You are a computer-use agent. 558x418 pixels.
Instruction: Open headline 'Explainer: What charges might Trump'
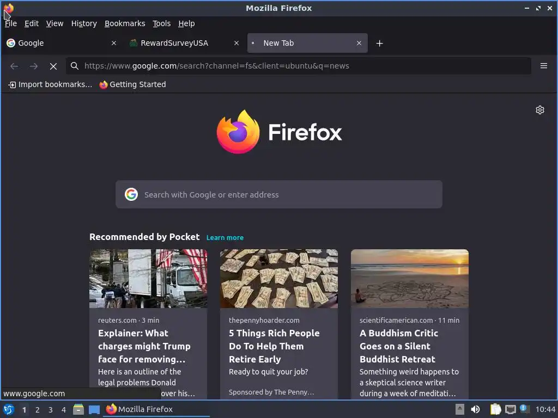coord(144,346)
